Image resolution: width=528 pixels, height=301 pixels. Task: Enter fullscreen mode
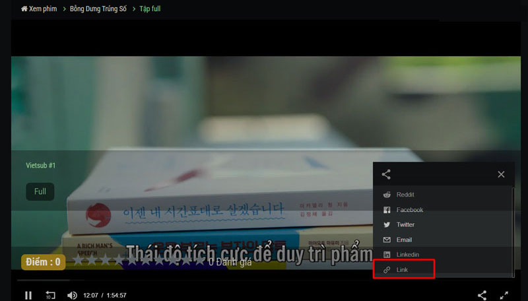tap(504, 295)
